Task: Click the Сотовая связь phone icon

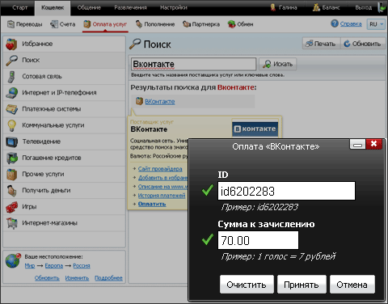Action: [11, 77]
